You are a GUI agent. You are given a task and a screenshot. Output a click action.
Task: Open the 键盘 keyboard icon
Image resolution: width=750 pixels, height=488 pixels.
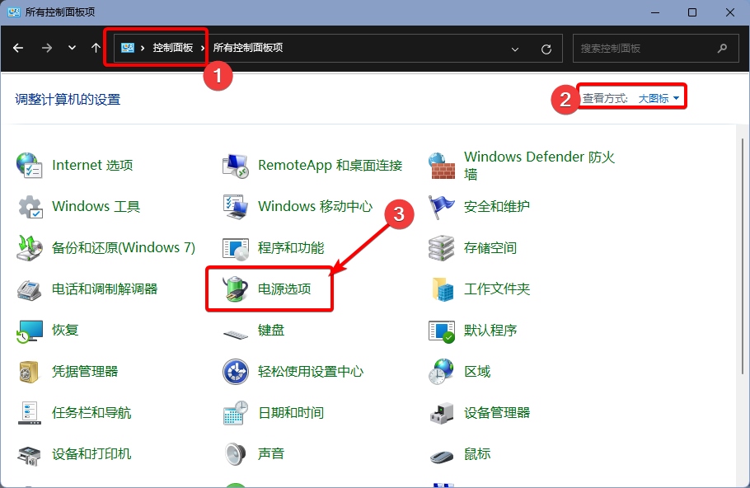[x=236, y=333]
